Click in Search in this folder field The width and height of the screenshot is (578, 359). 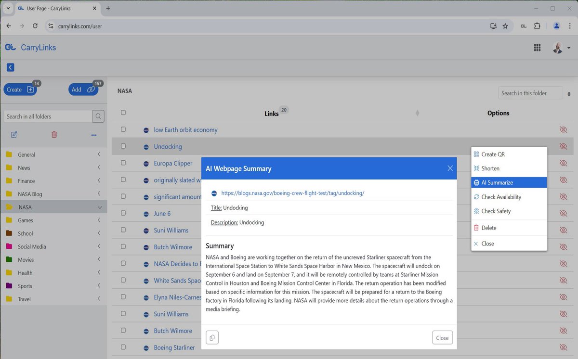[x=530, y=93]
